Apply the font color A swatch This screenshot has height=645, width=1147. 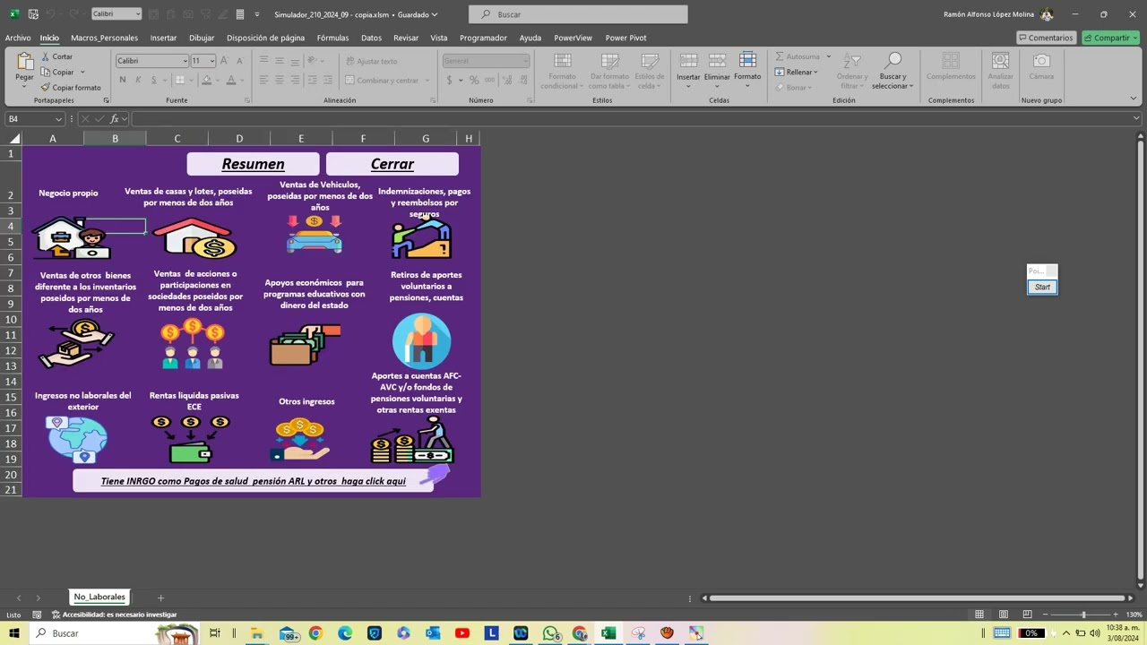tap(230, 80)
